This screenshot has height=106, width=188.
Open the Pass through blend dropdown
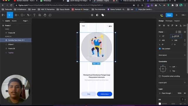click(167, 93)
